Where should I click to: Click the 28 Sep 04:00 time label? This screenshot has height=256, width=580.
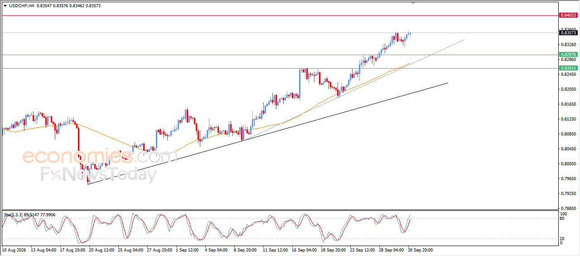pyautogui.click(x=392, y=249)
